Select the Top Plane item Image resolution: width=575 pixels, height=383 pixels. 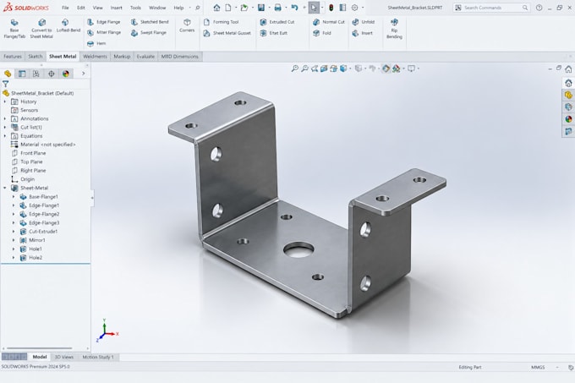click(27, 162)
